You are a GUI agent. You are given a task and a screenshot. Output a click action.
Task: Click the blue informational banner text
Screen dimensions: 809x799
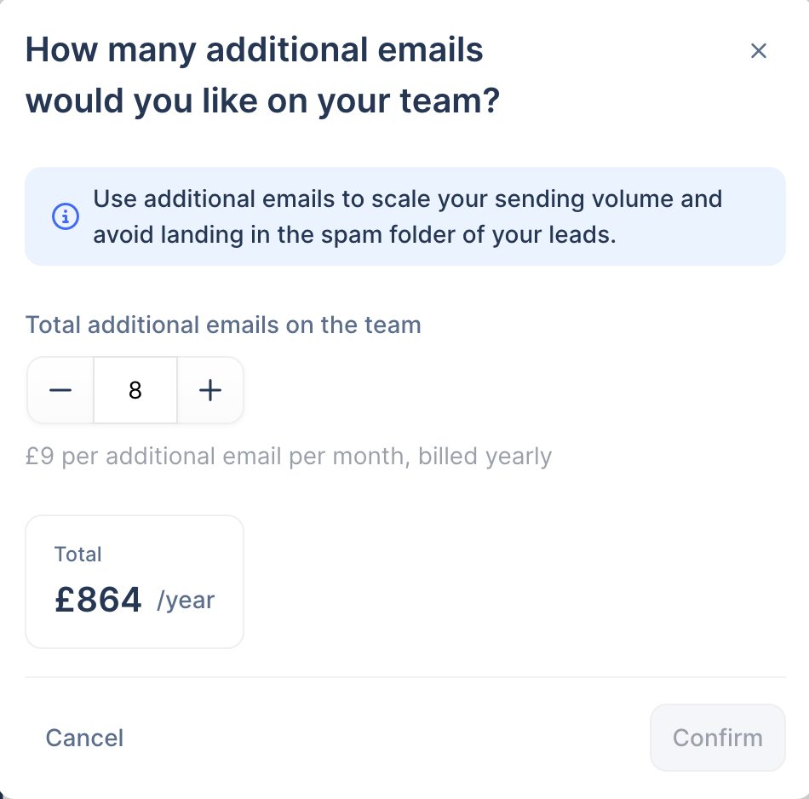[x=407, y=216]
